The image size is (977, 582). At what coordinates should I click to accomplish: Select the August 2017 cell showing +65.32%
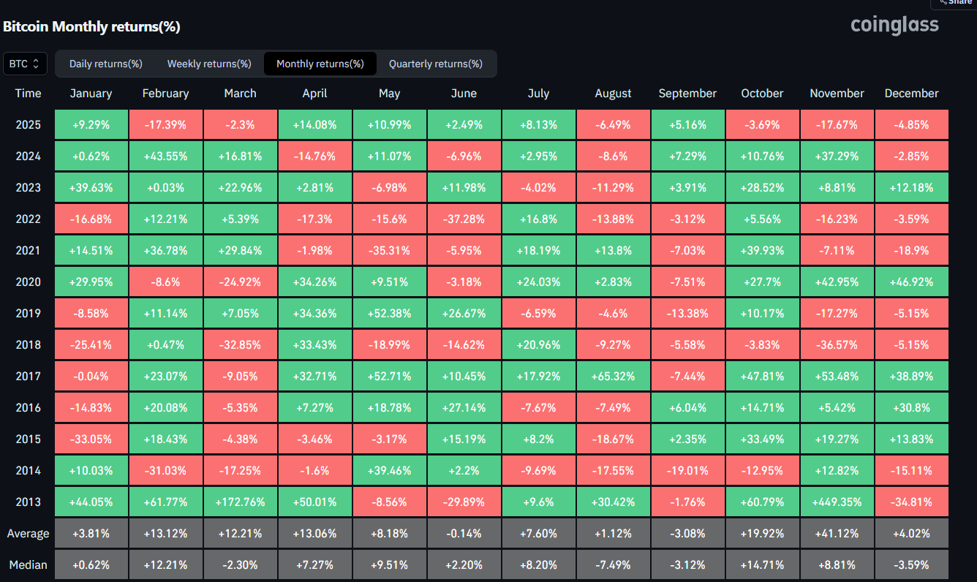[x=613, y=376]
